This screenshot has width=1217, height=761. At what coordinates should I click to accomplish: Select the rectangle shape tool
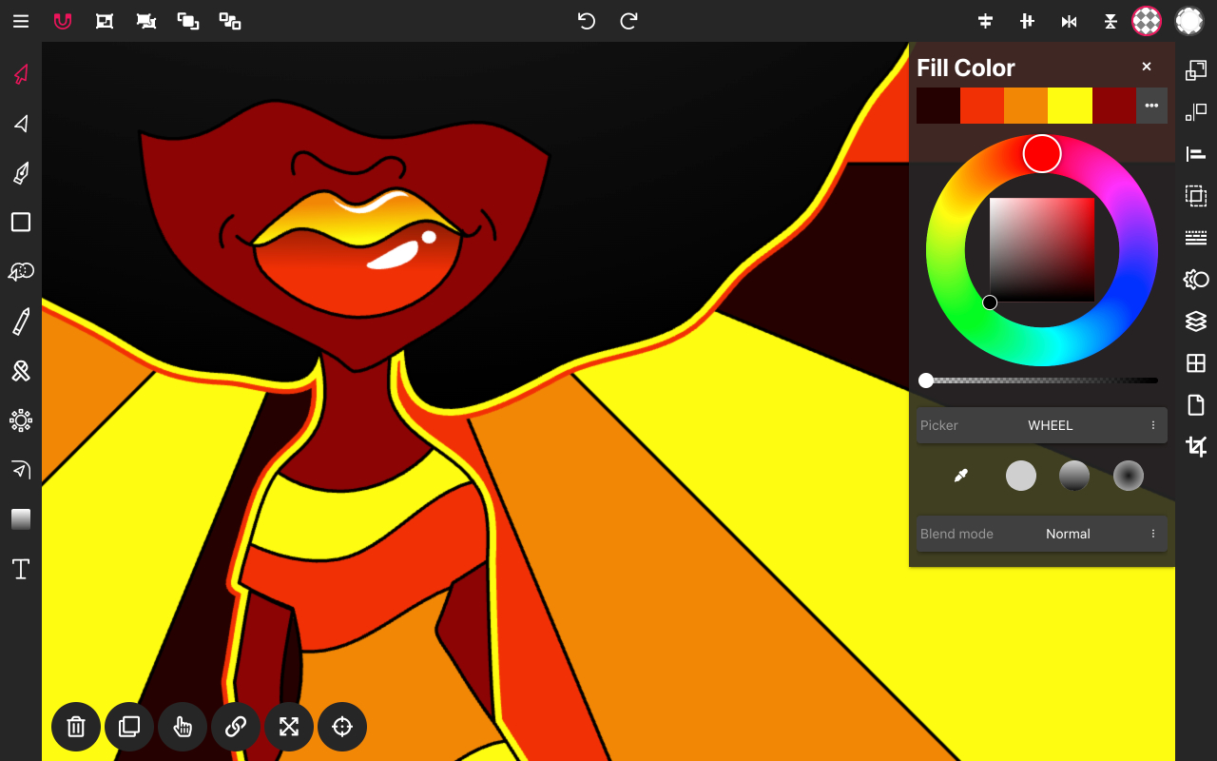21,223
